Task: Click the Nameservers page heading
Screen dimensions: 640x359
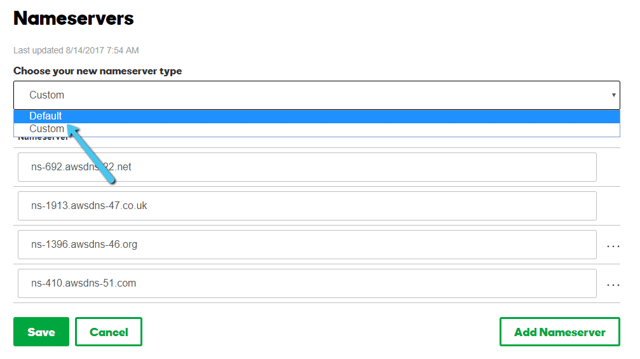Action: (74, 18)
